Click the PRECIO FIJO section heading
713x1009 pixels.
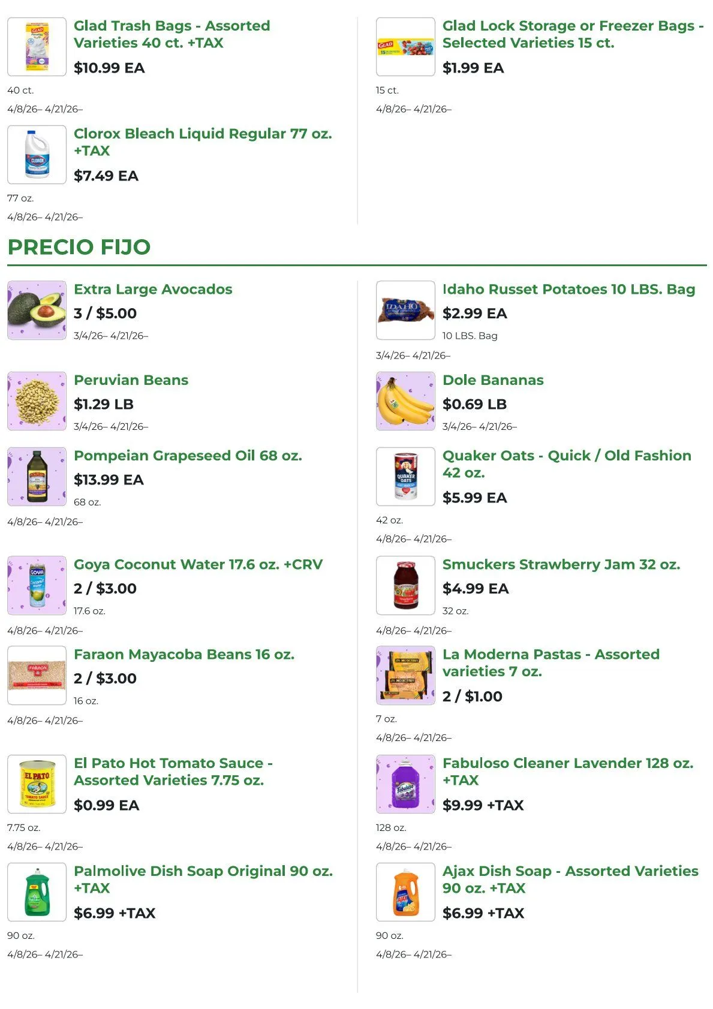(x=79, y=247)
